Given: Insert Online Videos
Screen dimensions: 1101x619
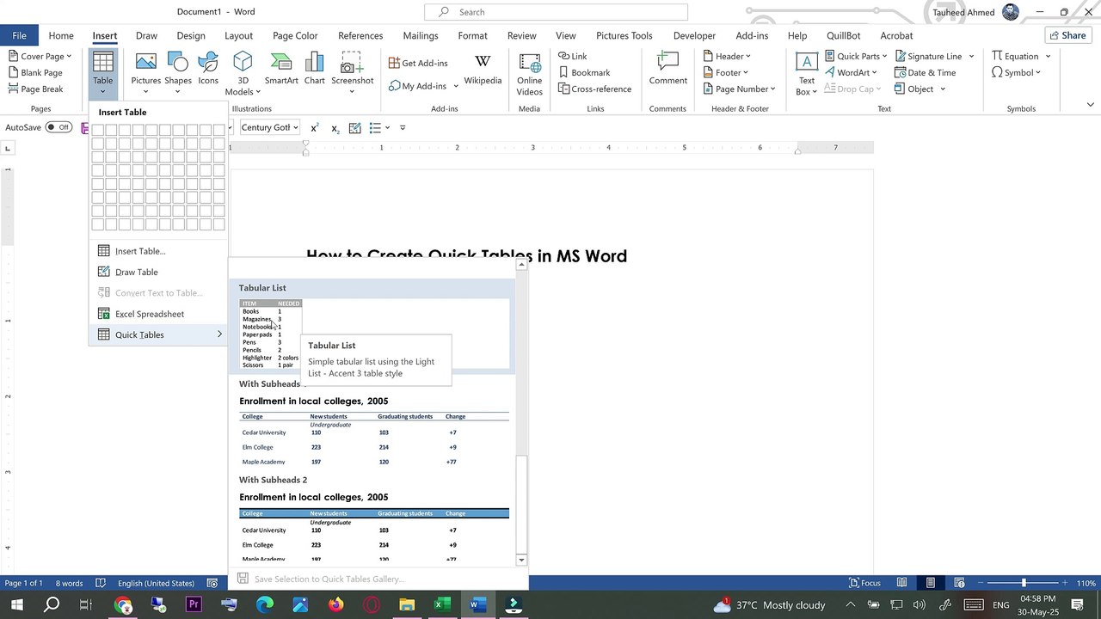Looking at the screenshot, I should (x=530, y=73).
